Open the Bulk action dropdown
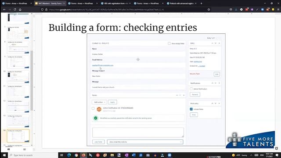Screen dimensions: 281x158 [100, 102]
